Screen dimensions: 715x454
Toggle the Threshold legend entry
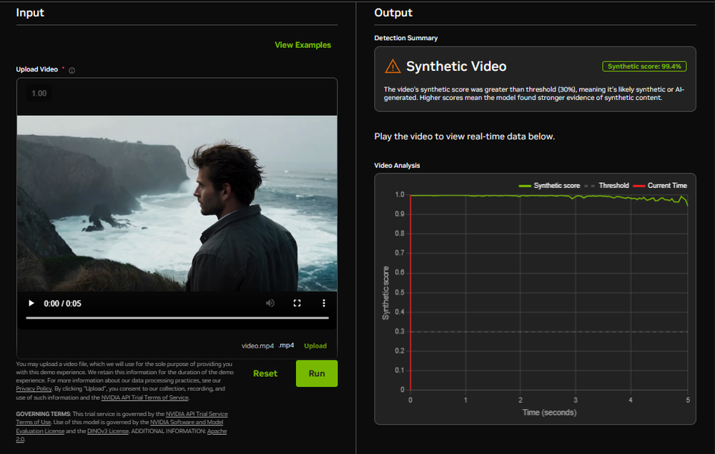click(x=606, y=185)
